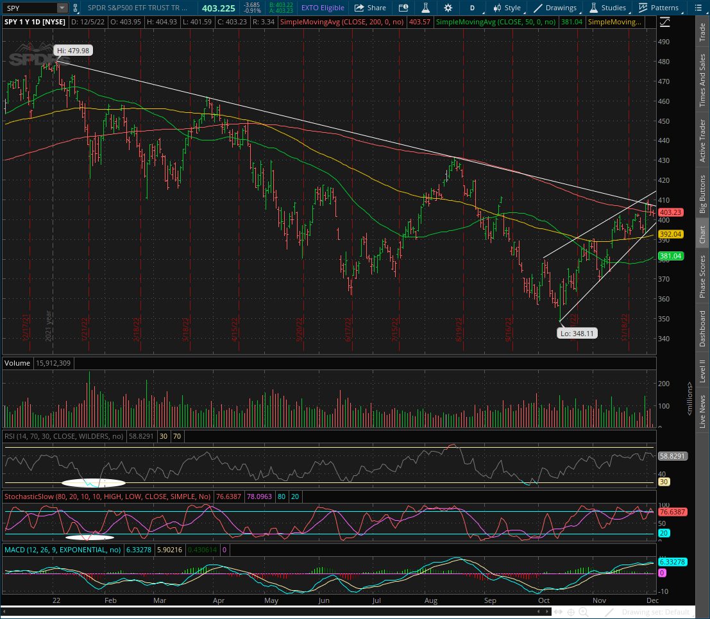
Task: Click the truncated yellow SimpleMoving... label
Action: tap(614, 22)
